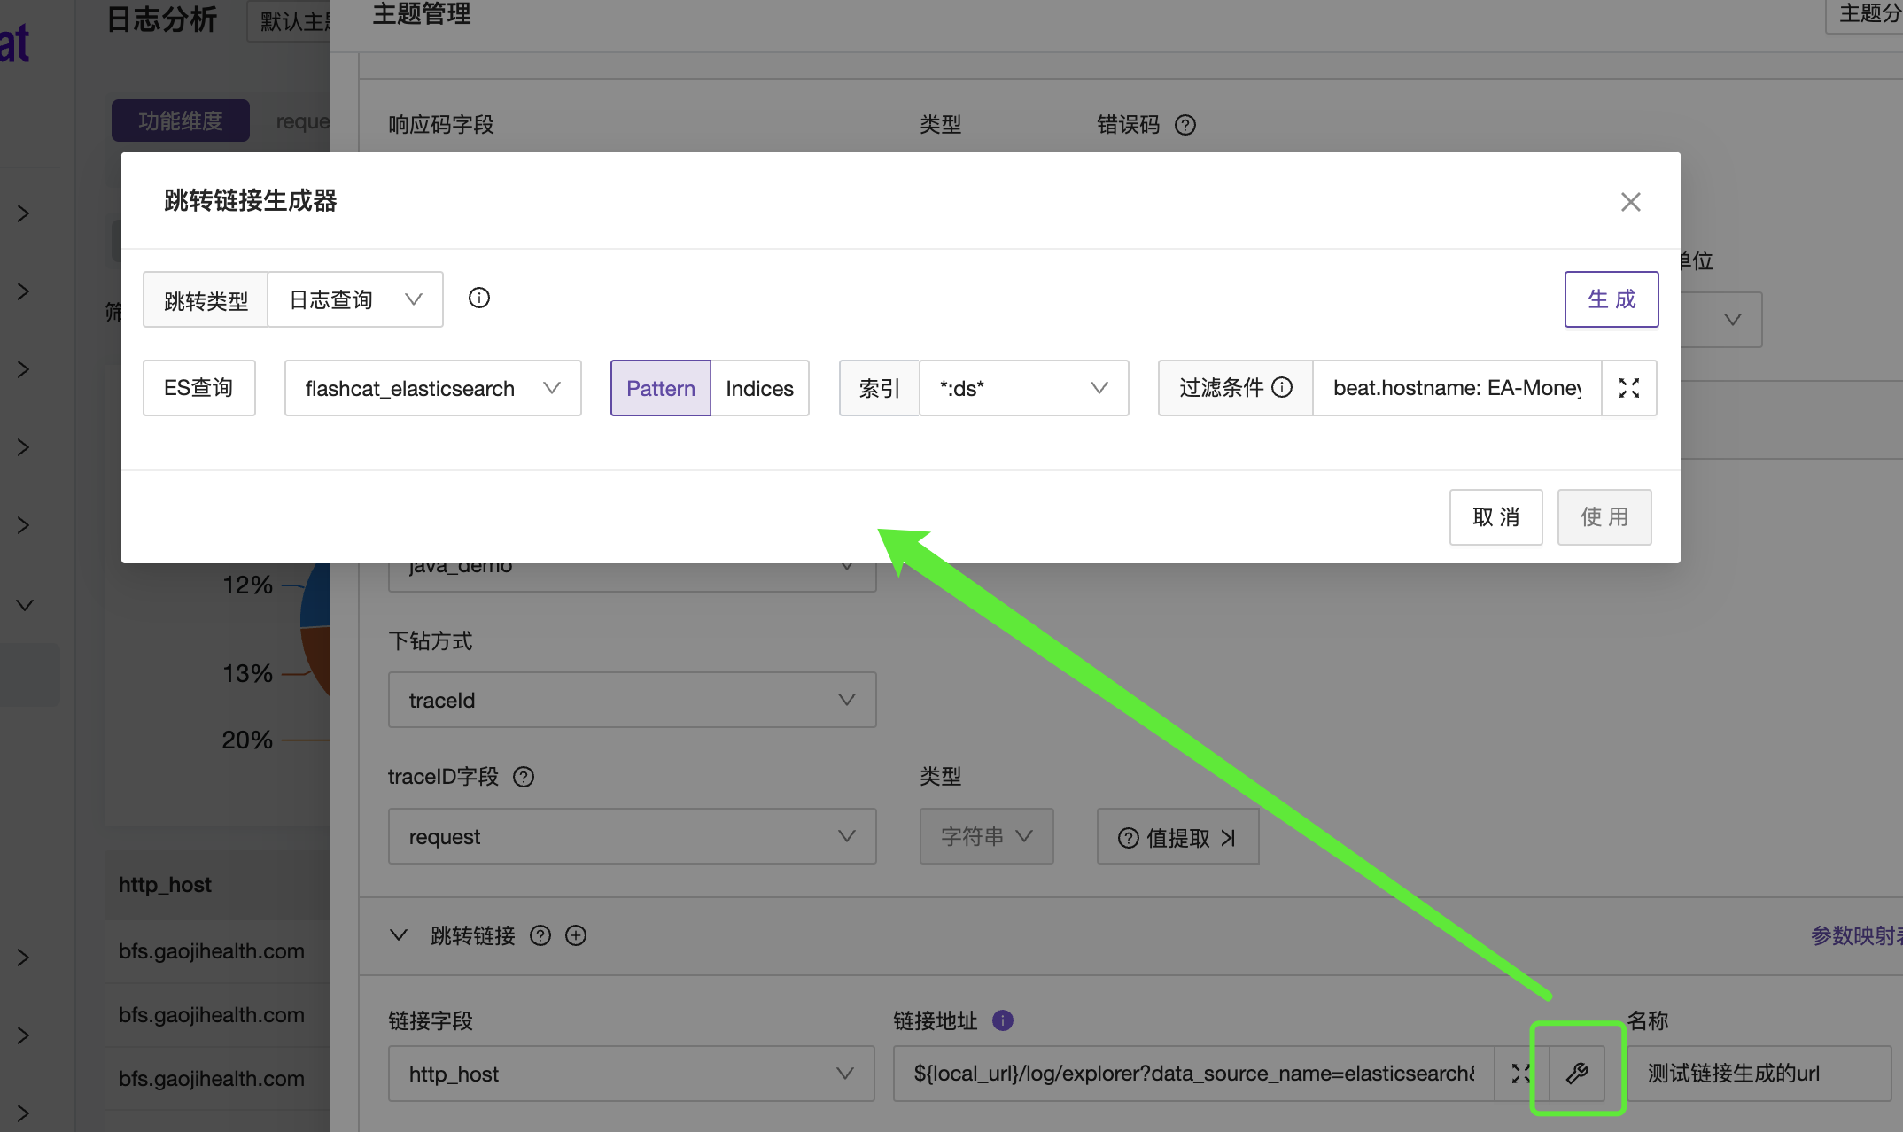Open the link generator wrench icon

tap(1577, 1074)
